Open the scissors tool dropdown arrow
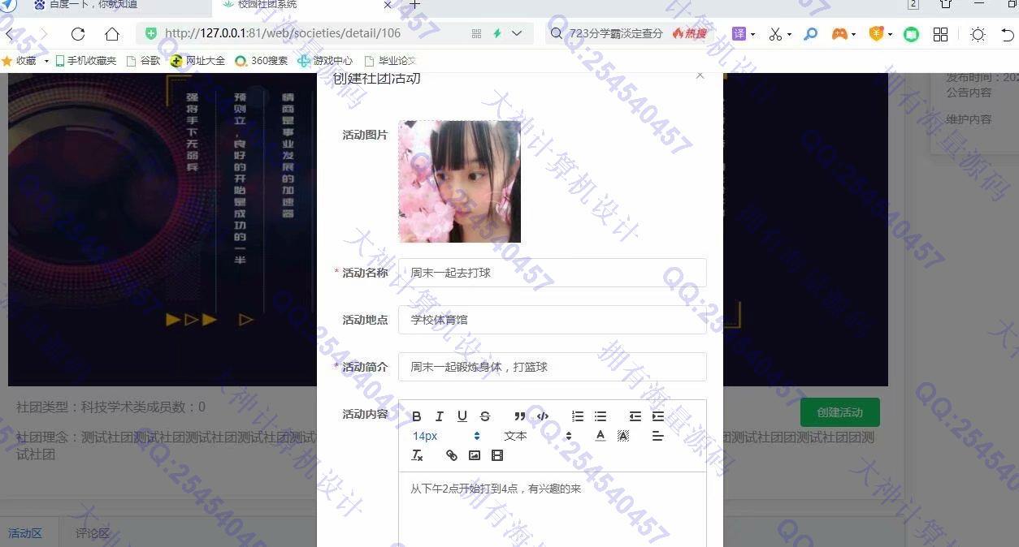Viewport: 1019px width, 547px height. click(789, 35)
